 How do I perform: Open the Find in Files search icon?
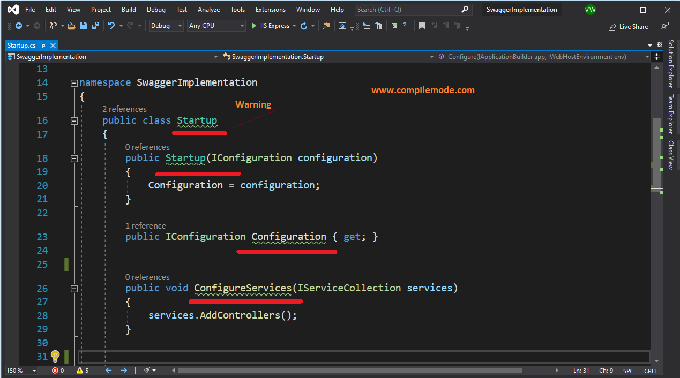pos(326,25)
